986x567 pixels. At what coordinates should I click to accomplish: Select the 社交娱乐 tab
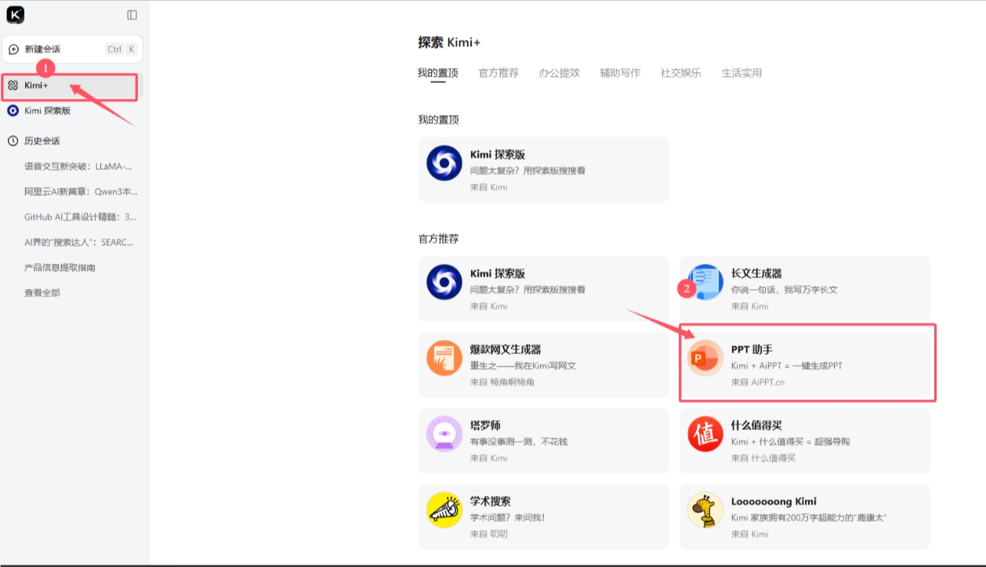pyautogui.click(x=681, y=73)
